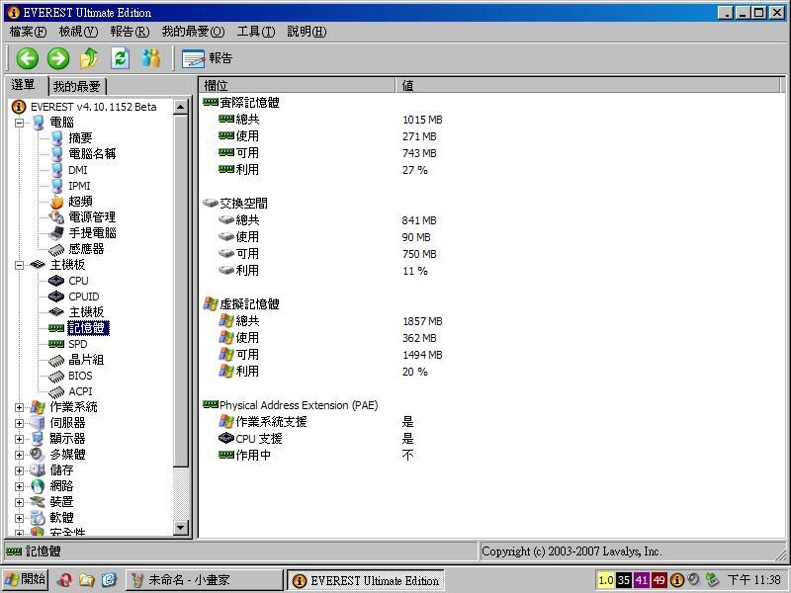Switch to the 我的最愛 tab
Screen dimensions: 791x593
pos(77,86)
